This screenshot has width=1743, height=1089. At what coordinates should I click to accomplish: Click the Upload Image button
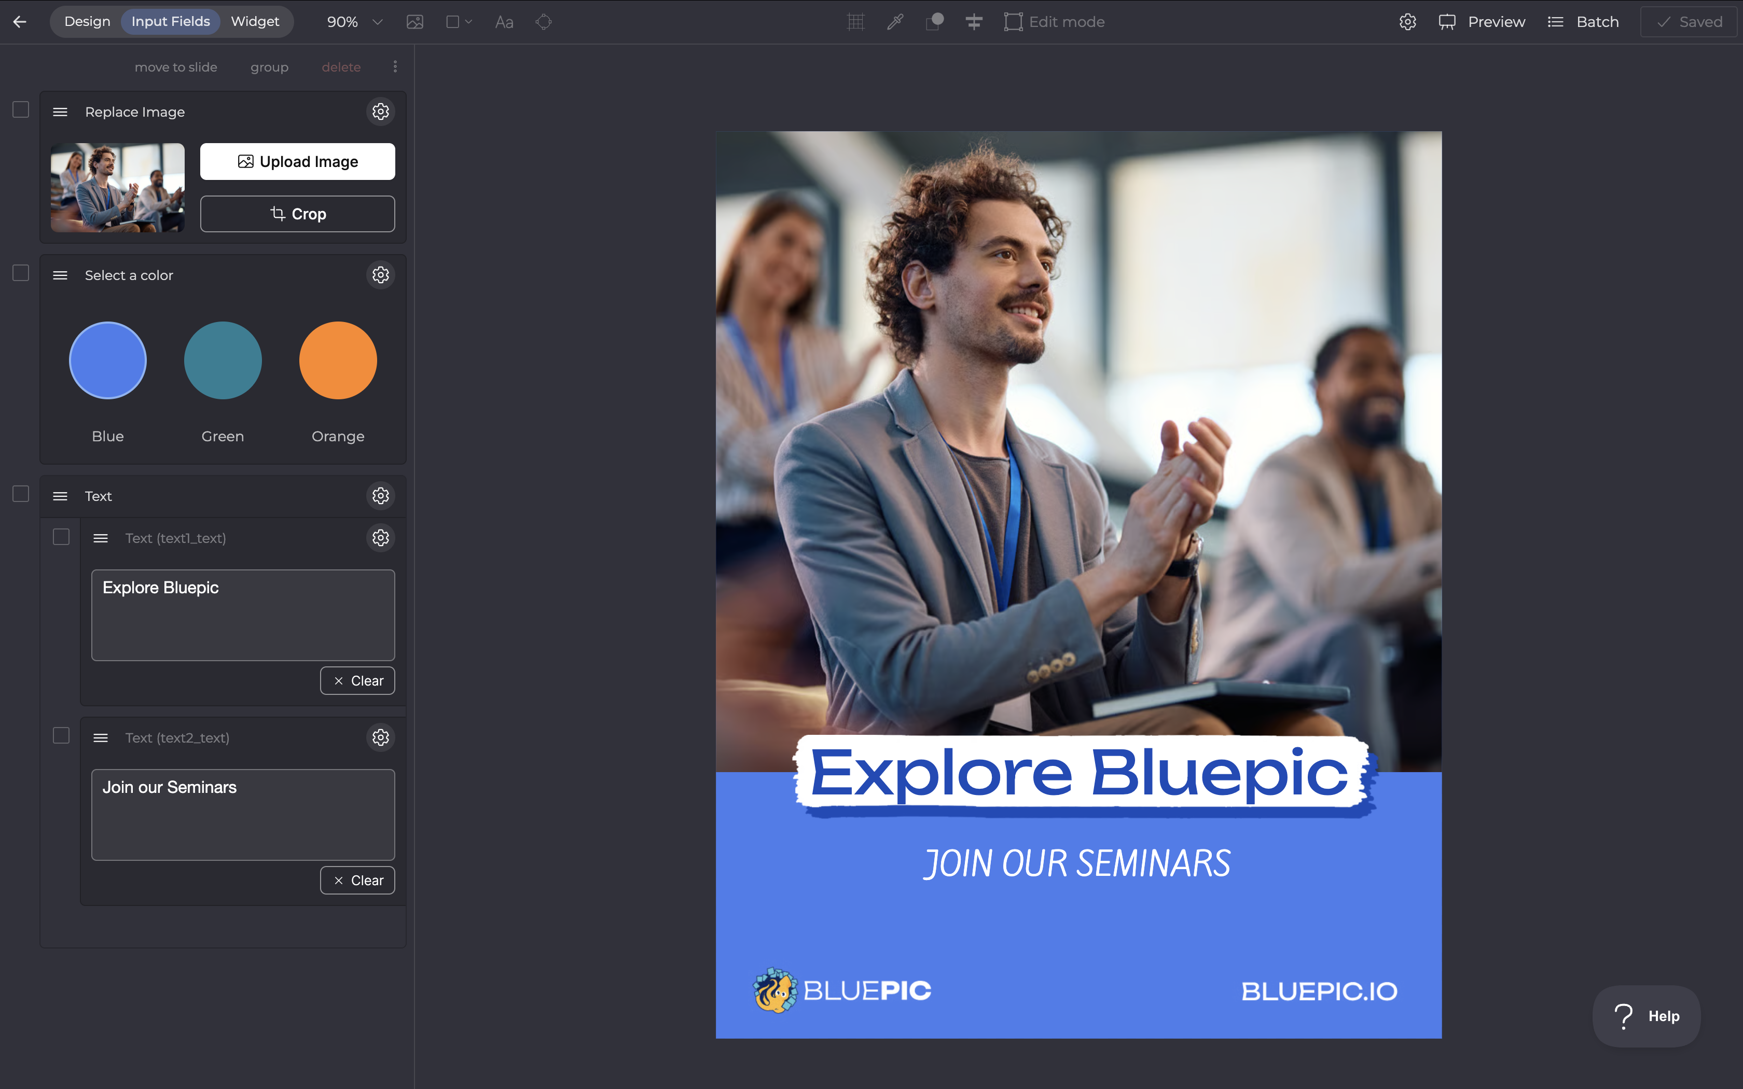(297, 161)
